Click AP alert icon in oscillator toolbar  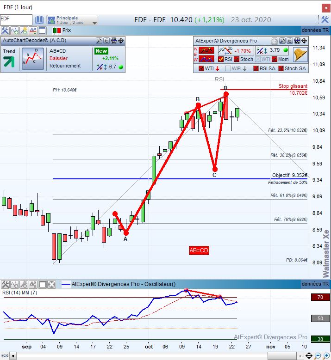[33, 285]
